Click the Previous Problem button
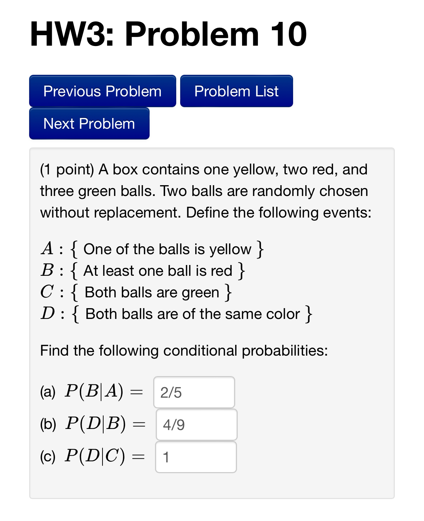The width and height of the screenshot is (424, 521). tap(102, 91)
